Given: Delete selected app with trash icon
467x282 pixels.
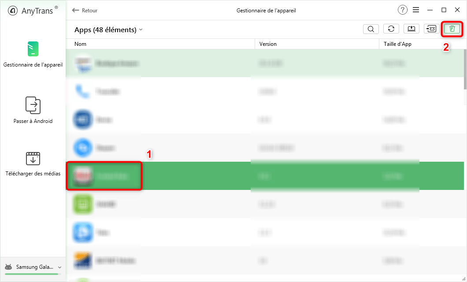Looking at the screenshot, I should 452,29.
